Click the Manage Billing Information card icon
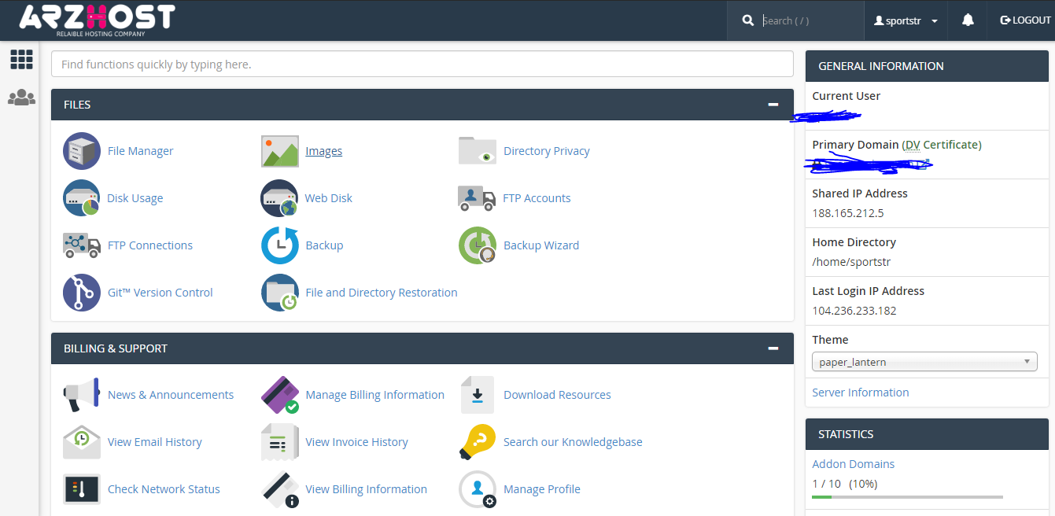 point(280,395)
